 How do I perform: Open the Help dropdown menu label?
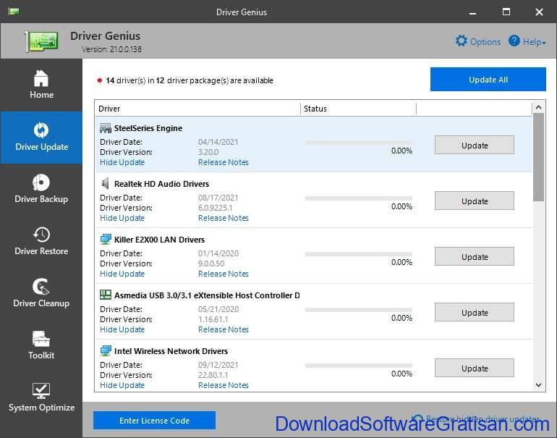[x=535, y=42]
